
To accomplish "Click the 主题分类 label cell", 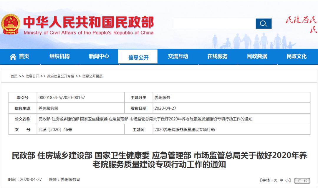I will coord(138,98).
